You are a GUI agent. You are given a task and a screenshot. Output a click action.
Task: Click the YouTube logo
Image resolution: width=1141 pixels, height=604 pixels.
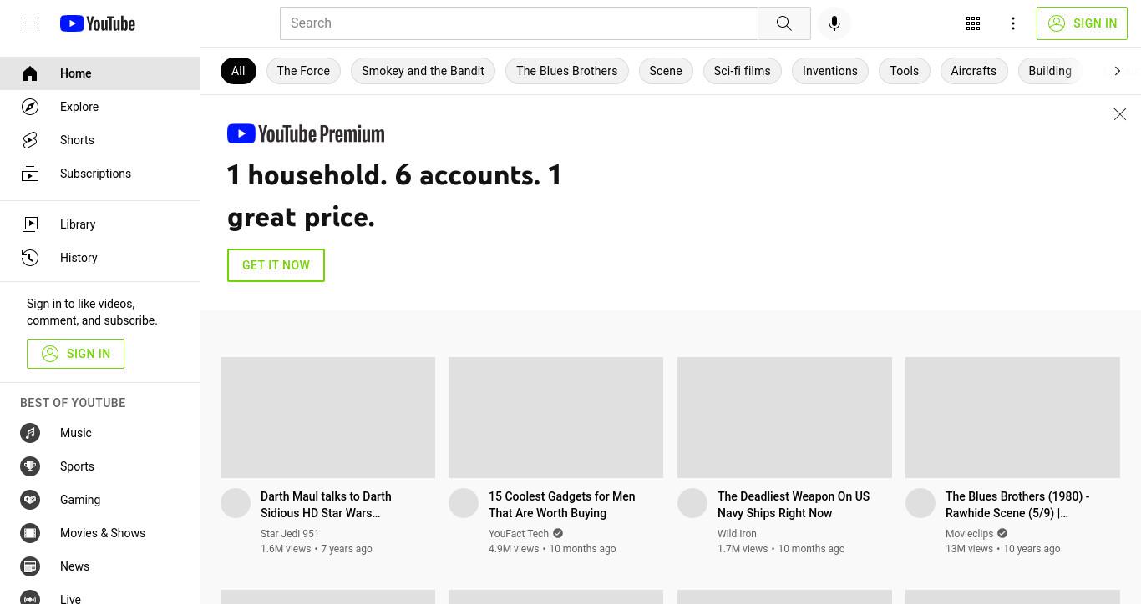click(98, 23)
